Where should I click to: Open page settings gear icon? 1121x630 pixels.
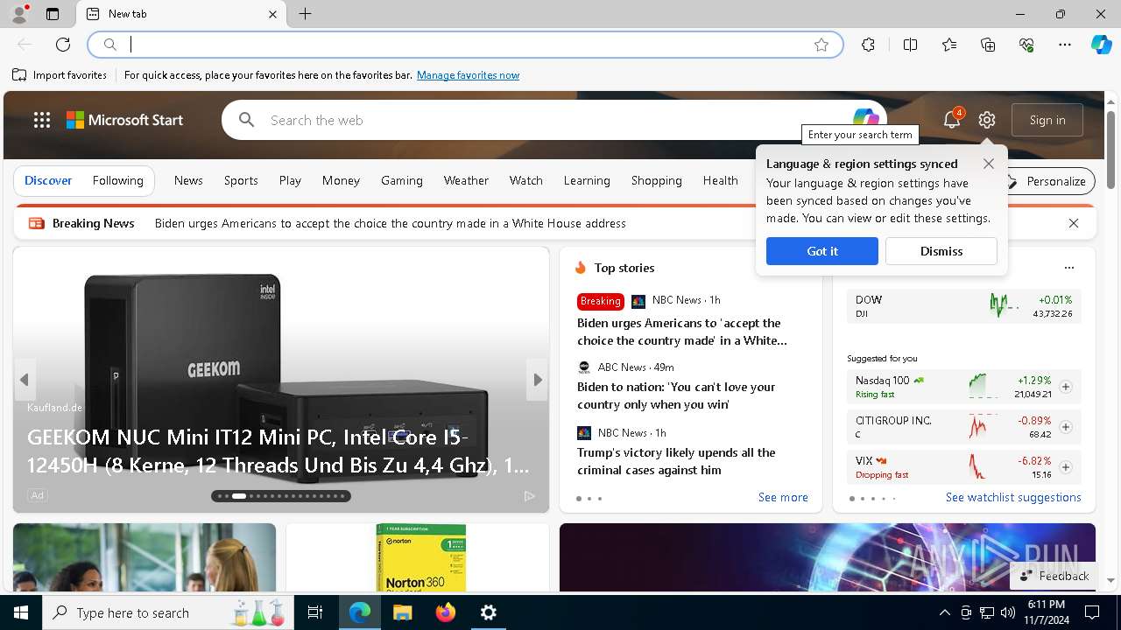pyautogui.click(x=987, y=120)
